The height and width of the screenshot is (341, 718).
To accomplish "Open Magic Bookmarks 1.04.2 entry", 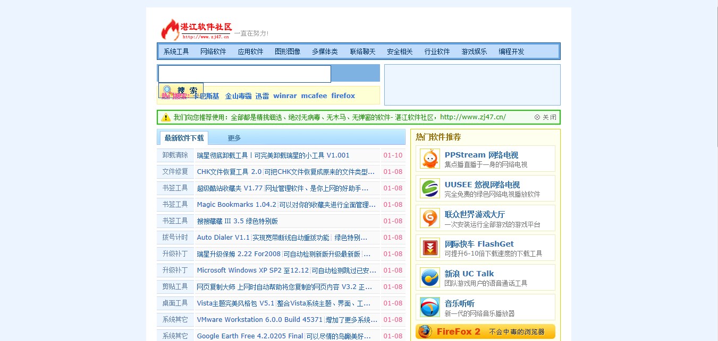I will click(x=286, y=205).
